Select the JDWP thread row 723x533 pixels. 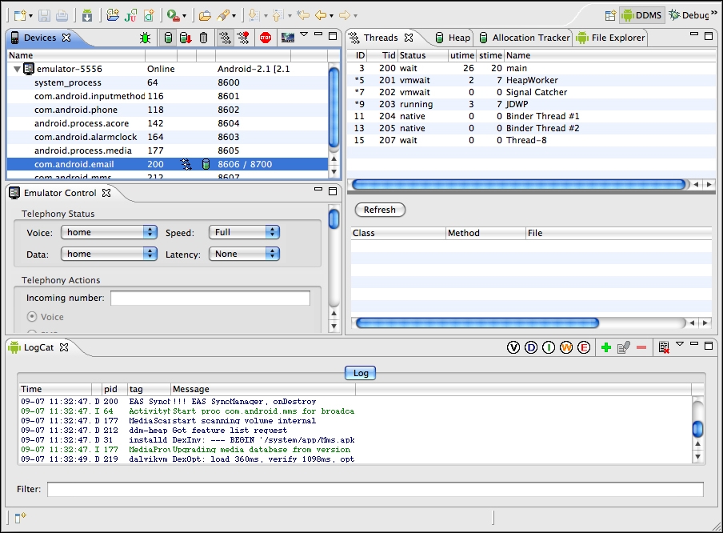coord(532,104)
